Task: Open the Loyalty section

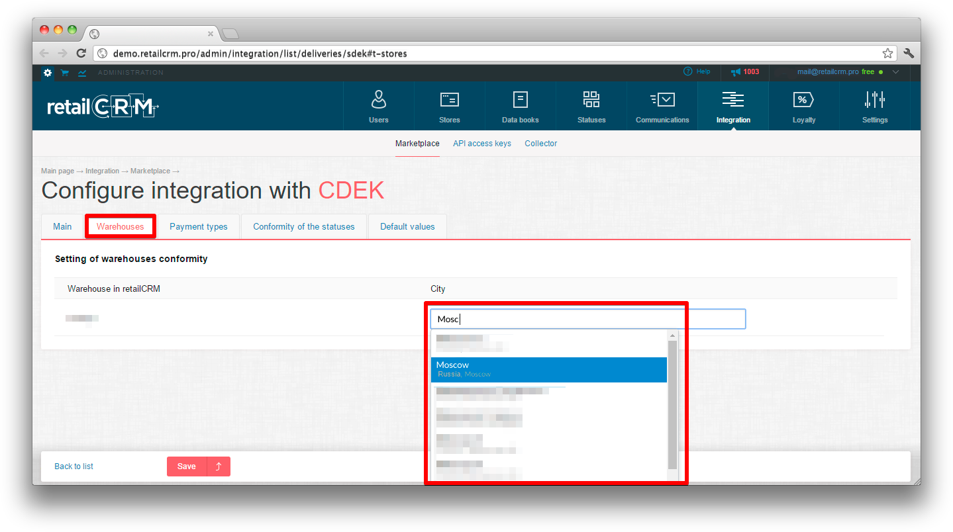Action: coord(804,106)
